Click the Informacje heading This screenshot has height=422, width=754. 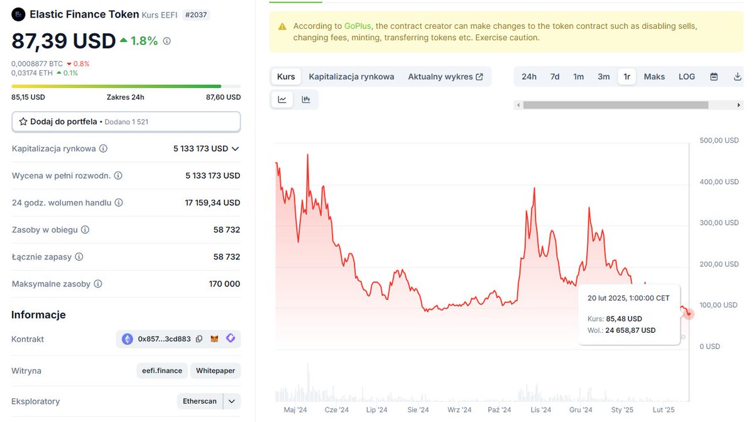tap(38, 315)
